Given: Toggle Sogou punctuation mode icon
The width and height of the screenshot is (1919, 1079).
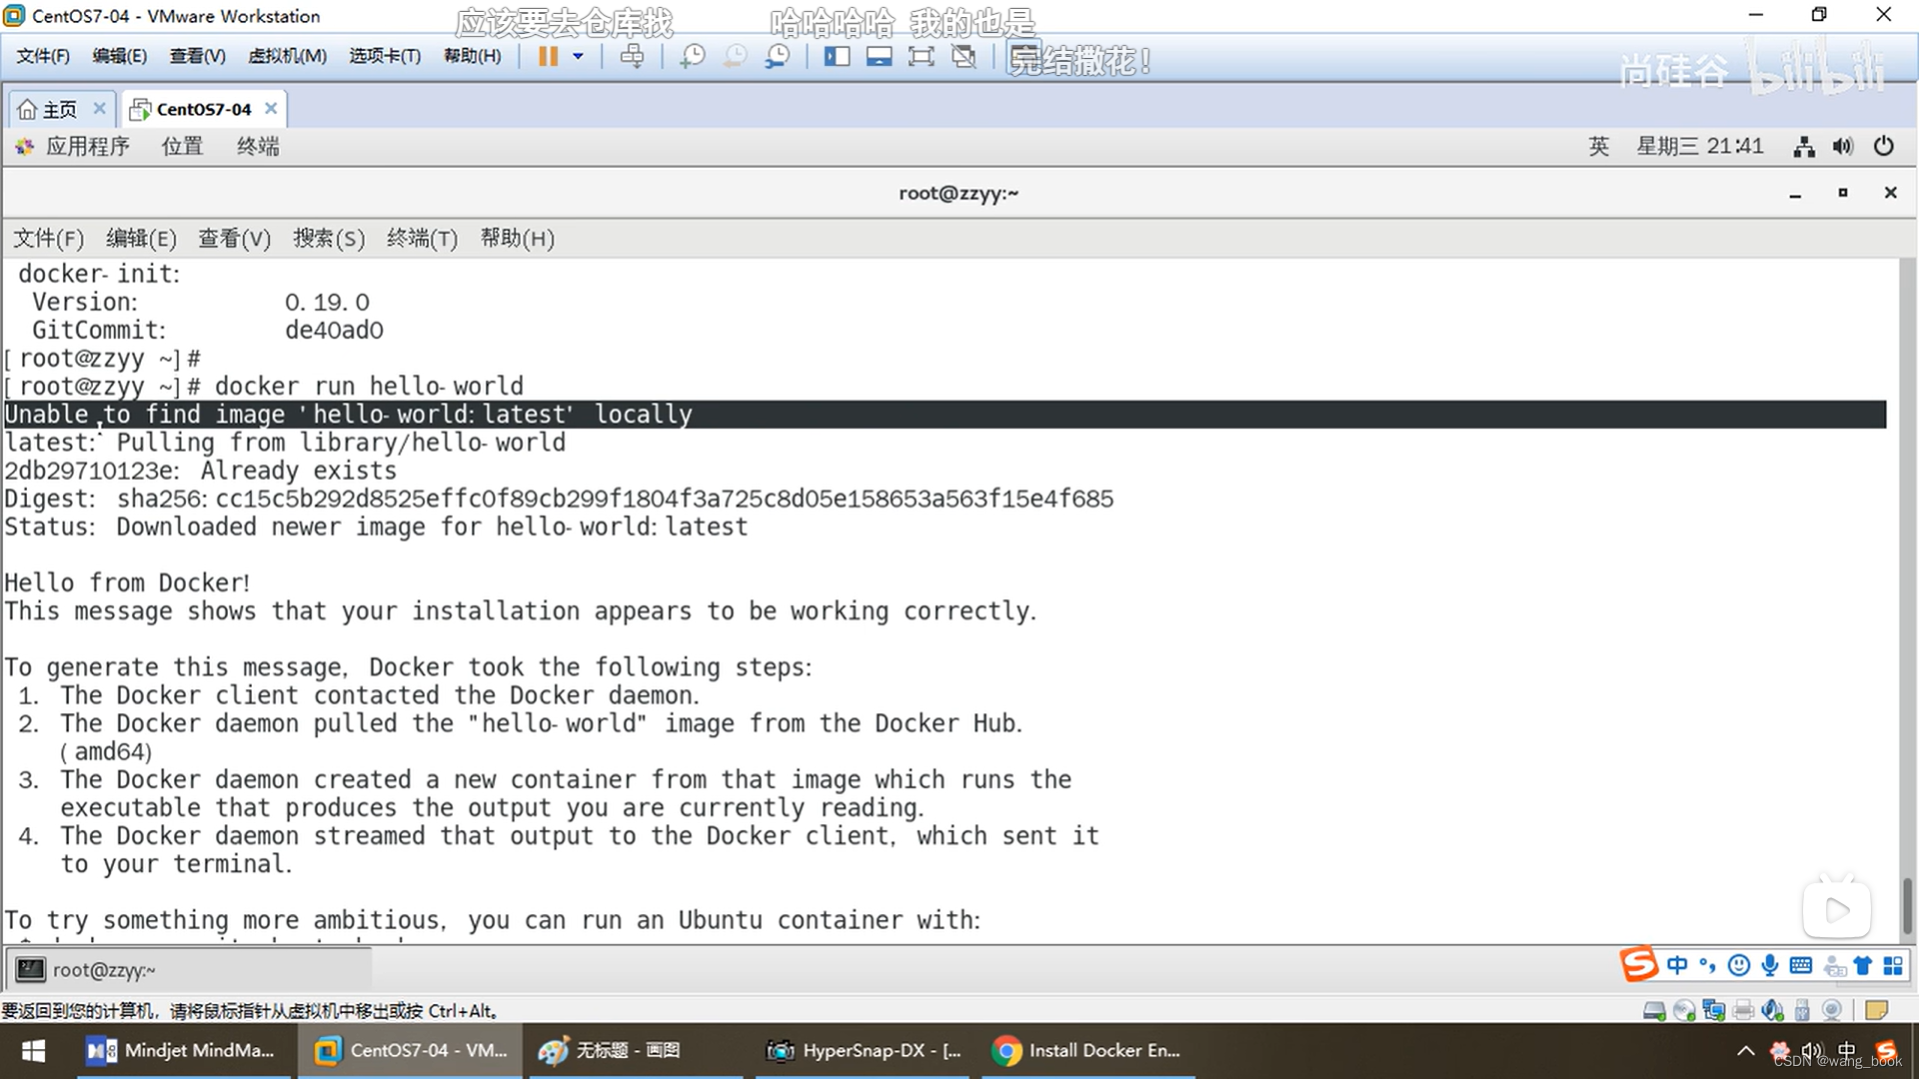Looking at the screenshot, I should pos(1707,965).
